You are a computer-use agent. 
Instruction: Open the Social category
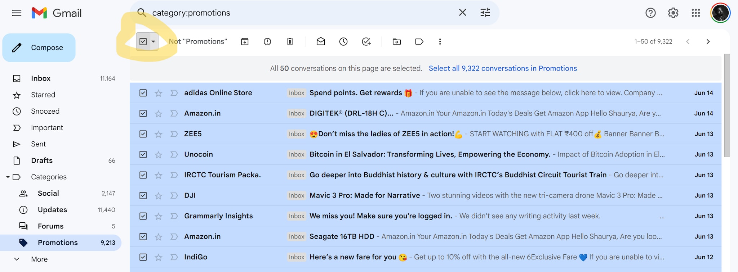coord(61,194)
